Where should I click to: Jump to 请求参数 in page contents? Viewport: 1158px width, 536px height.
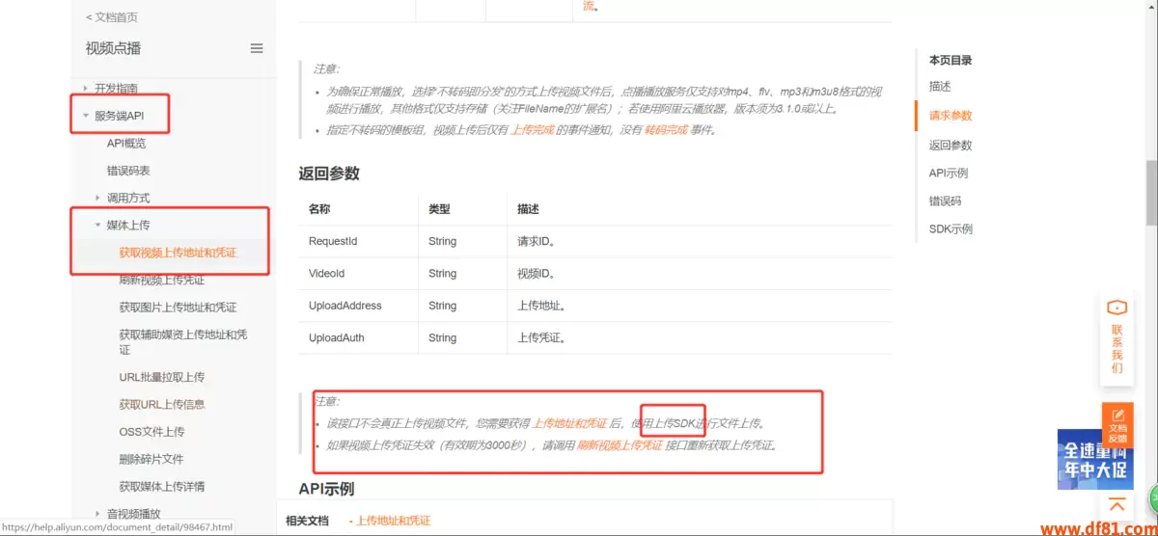point(951,116)
